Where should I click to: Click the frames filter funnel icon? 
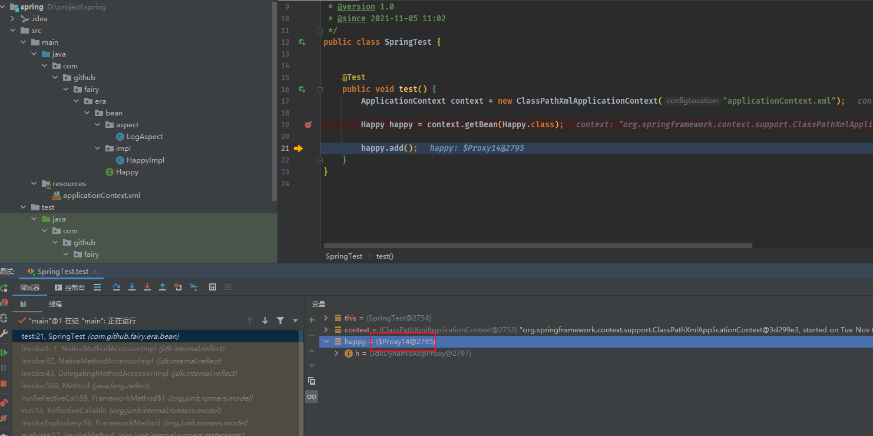(x=280, y=321)
